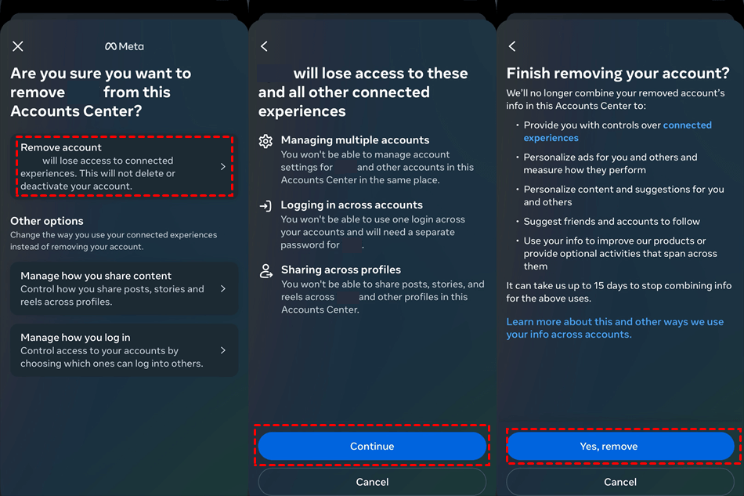Viewport: 744px width, 496px height.
Task: Click the Meta logo at top
Action: 125,46
